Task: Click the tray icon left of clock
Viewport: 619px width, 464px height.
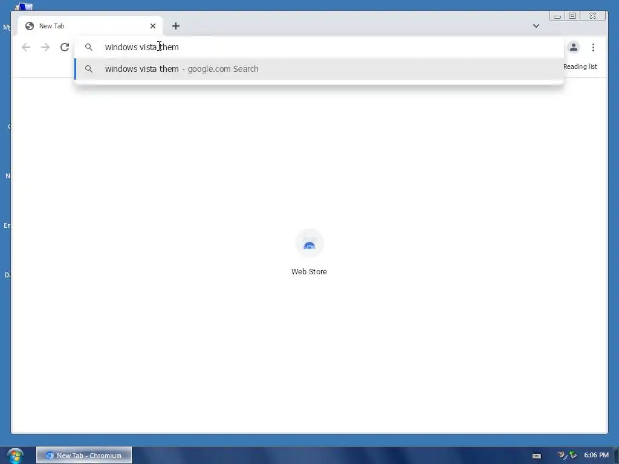Action: pyautogui.click(x=573, y=456)
